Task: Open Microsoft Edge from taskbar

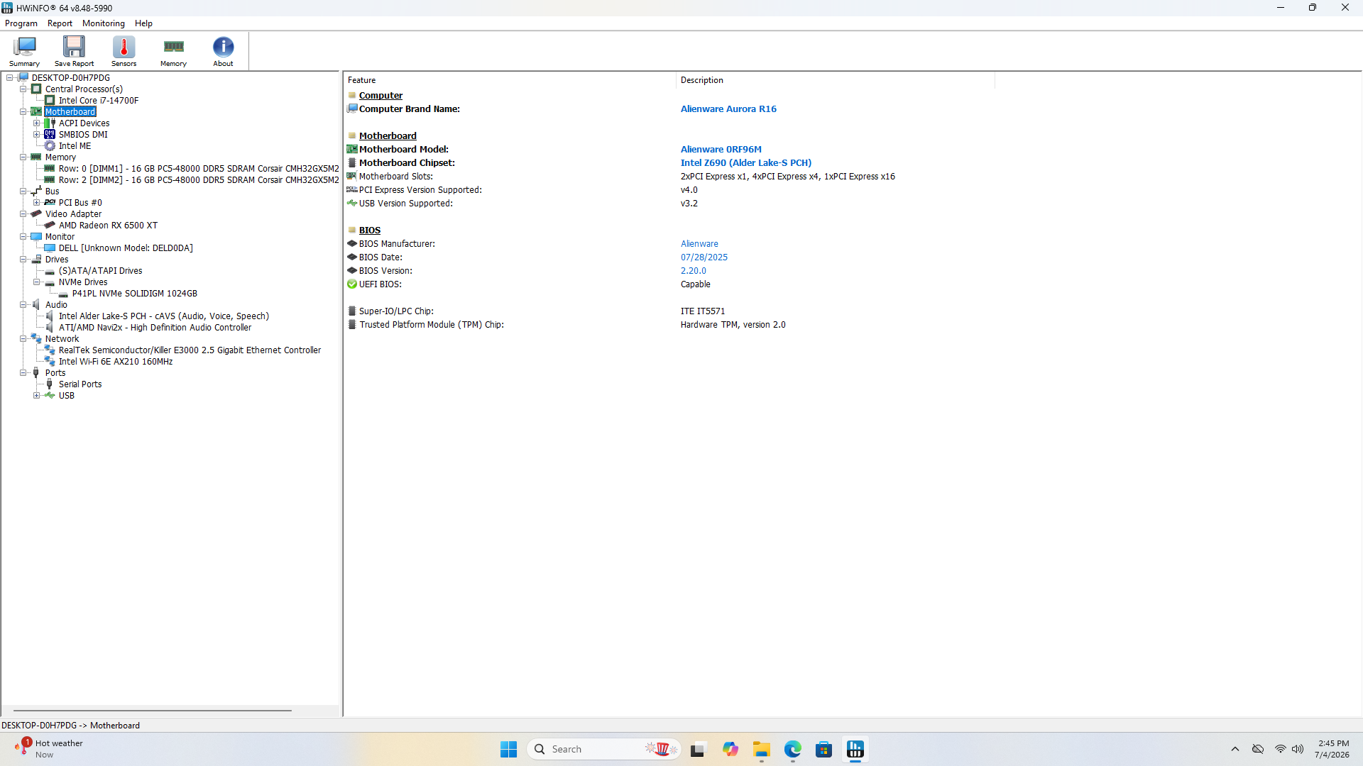Action: tap(793, 749)
